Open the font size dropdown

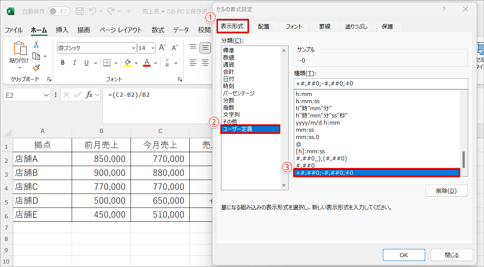(x=152, y=48)
